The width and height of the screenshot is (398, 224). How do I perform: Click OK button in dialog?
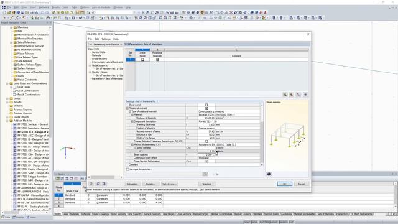coord(284,184)
